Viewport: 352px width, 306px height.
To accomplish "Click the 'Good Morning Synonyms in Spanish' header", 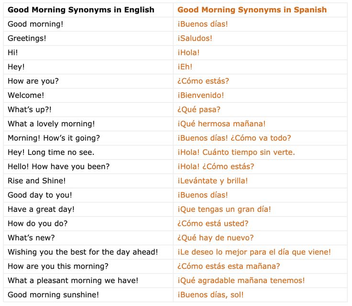I will (x=252, y=10).
